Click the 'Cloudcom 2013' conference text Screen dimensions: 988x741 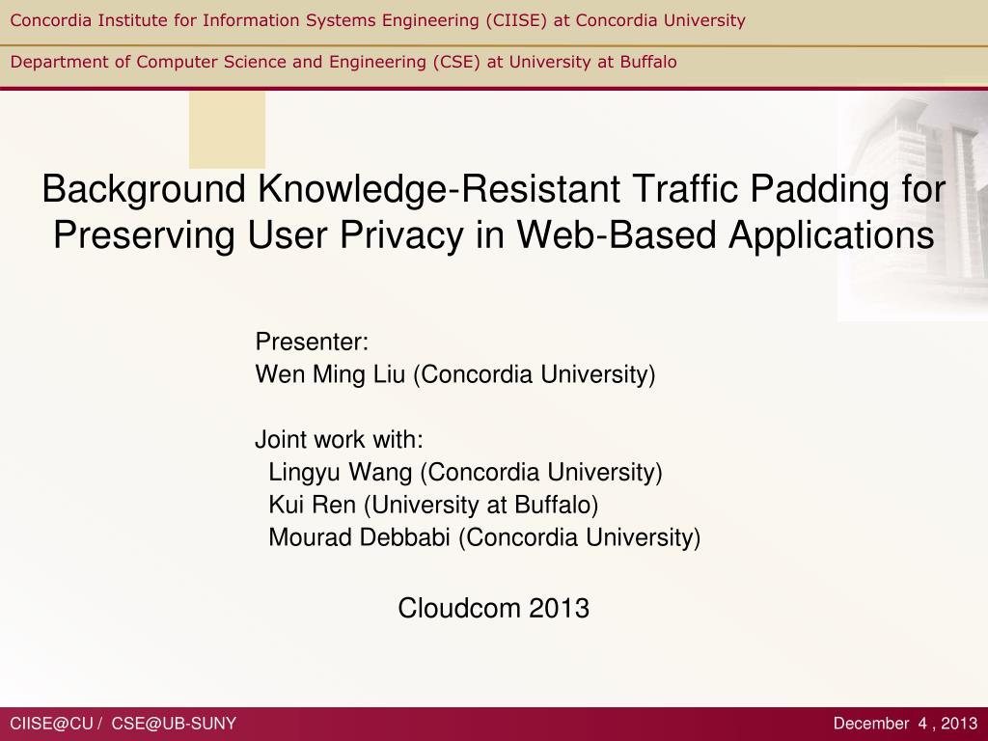click(493, 608)
